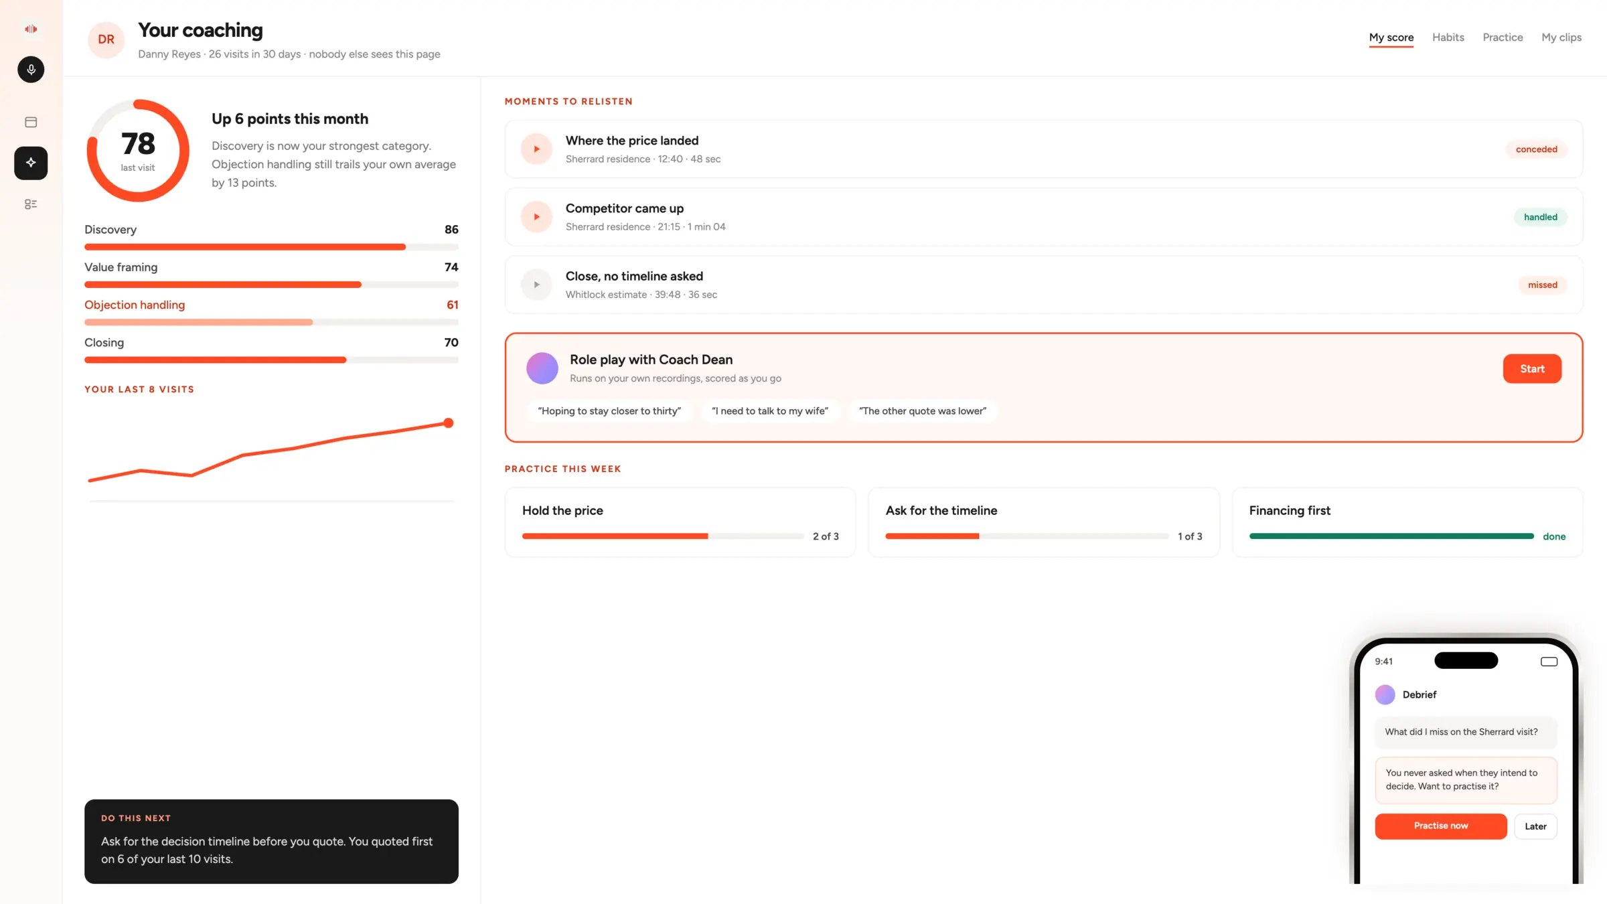Click the 'Competitor came up' title
The image size is (1607, 904).
tap(624, 208)
